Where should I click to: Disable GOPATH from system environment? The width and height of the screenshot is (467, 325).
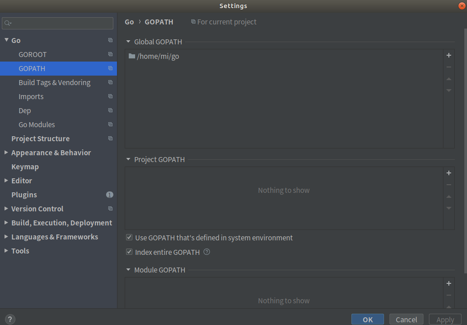click(x=129, y=238)
